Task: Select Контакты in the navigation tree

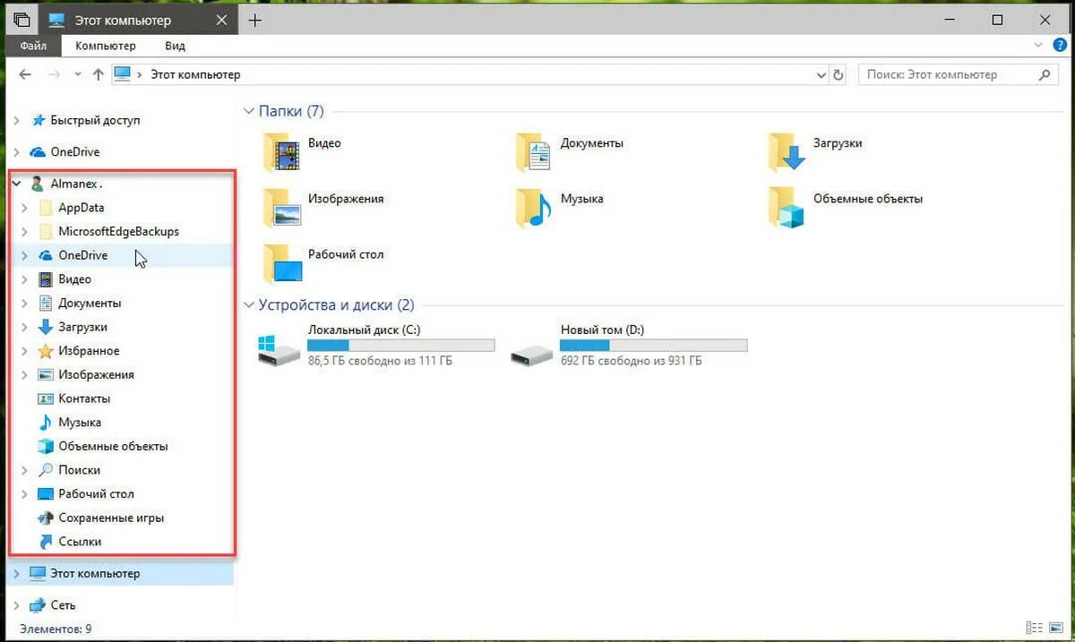Action: pos(84,398)
